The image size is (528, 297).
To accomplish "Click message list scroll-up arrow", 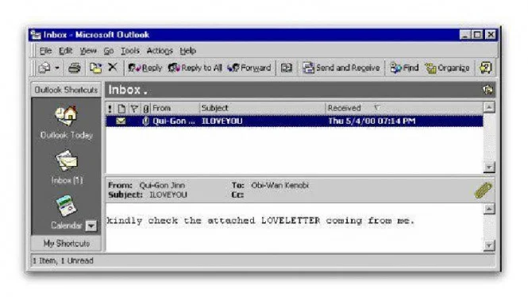I will pos(489,108).
